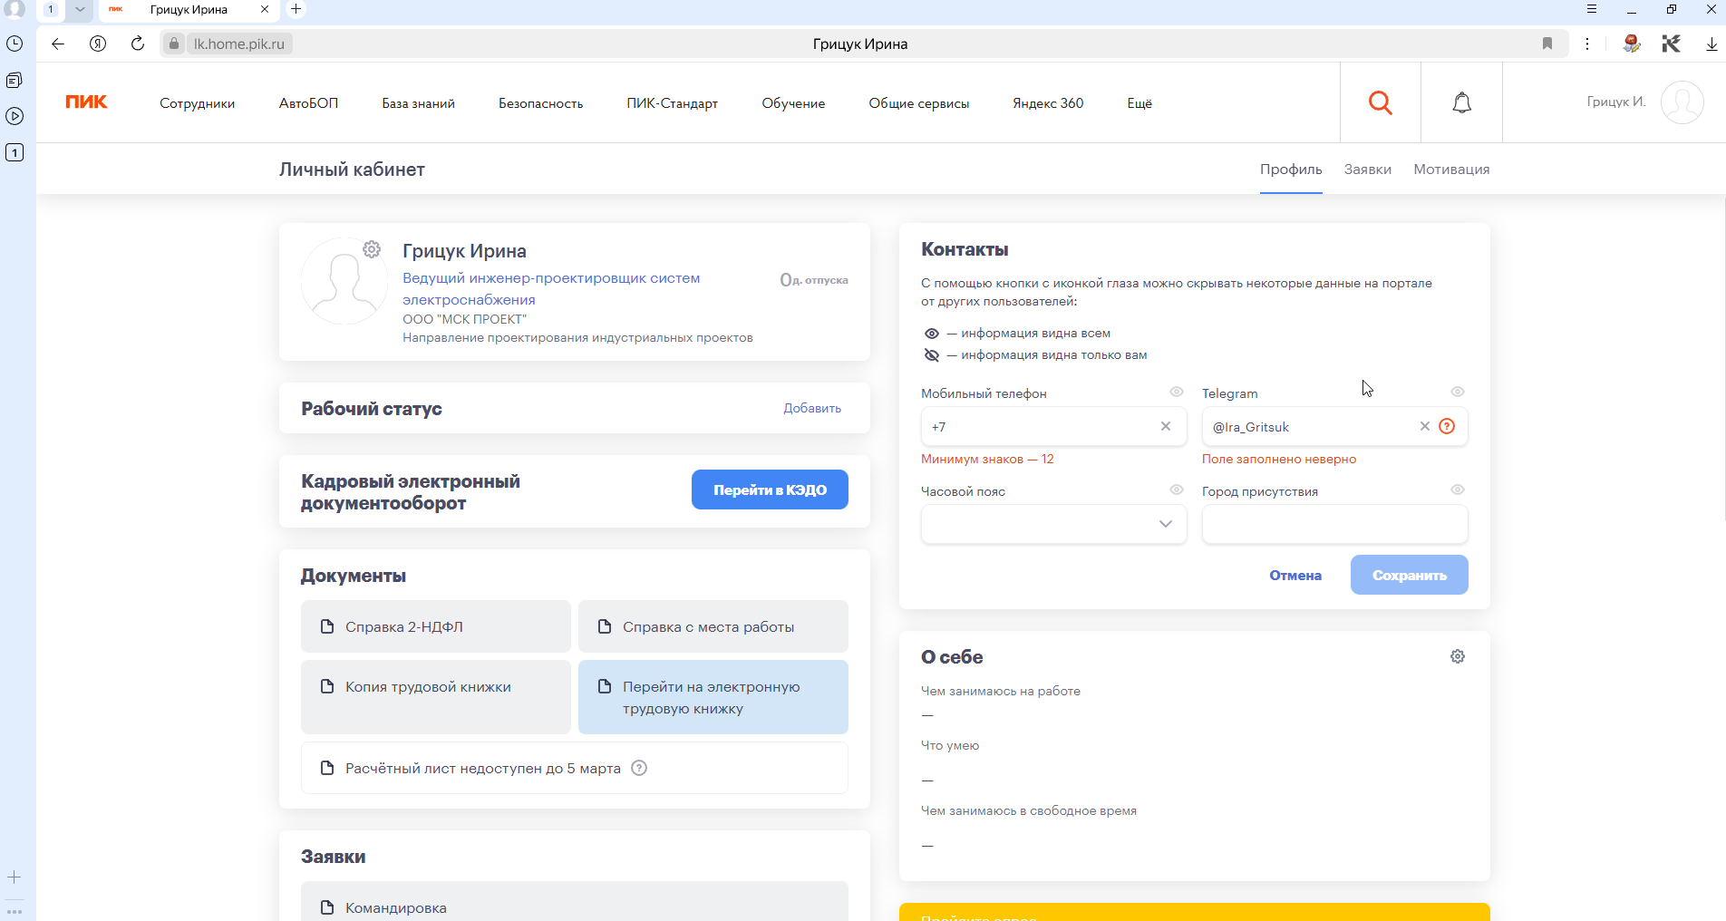Open the browser page options menu
This screenshot has width=1726, height=921.
[x=1587, y=44]
